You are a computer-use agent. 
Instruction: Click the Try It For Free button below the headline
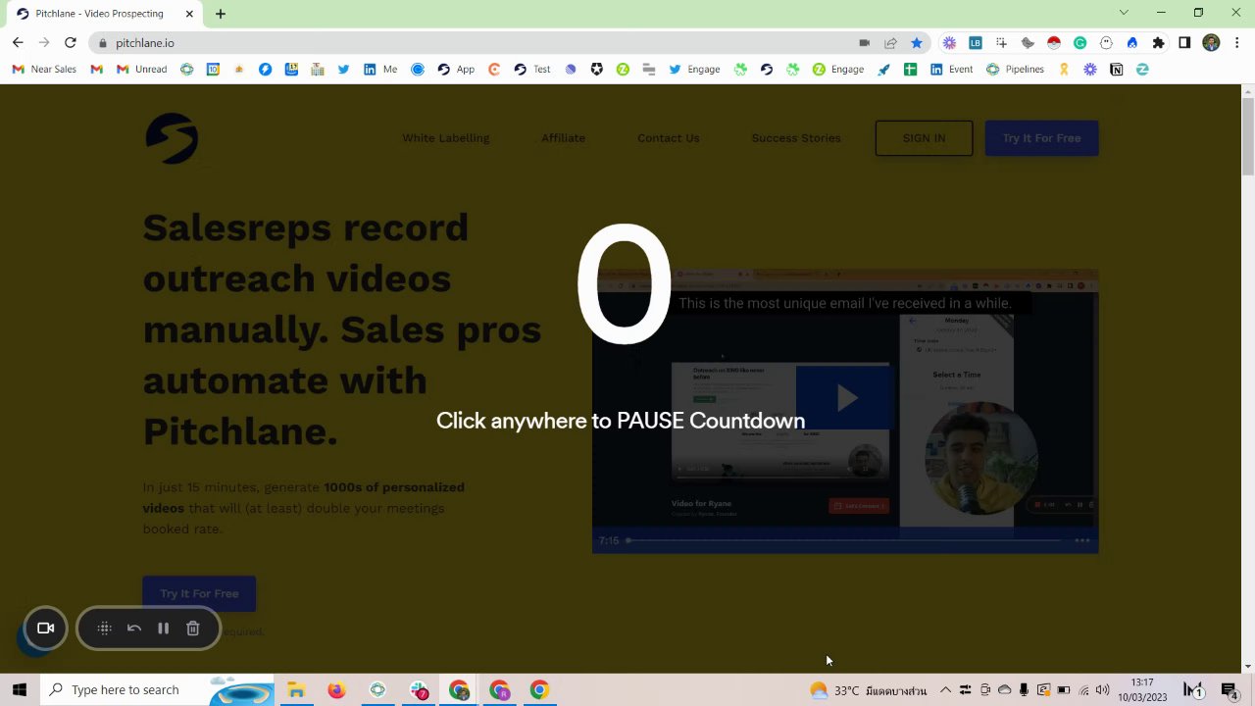tap(199, 593)
